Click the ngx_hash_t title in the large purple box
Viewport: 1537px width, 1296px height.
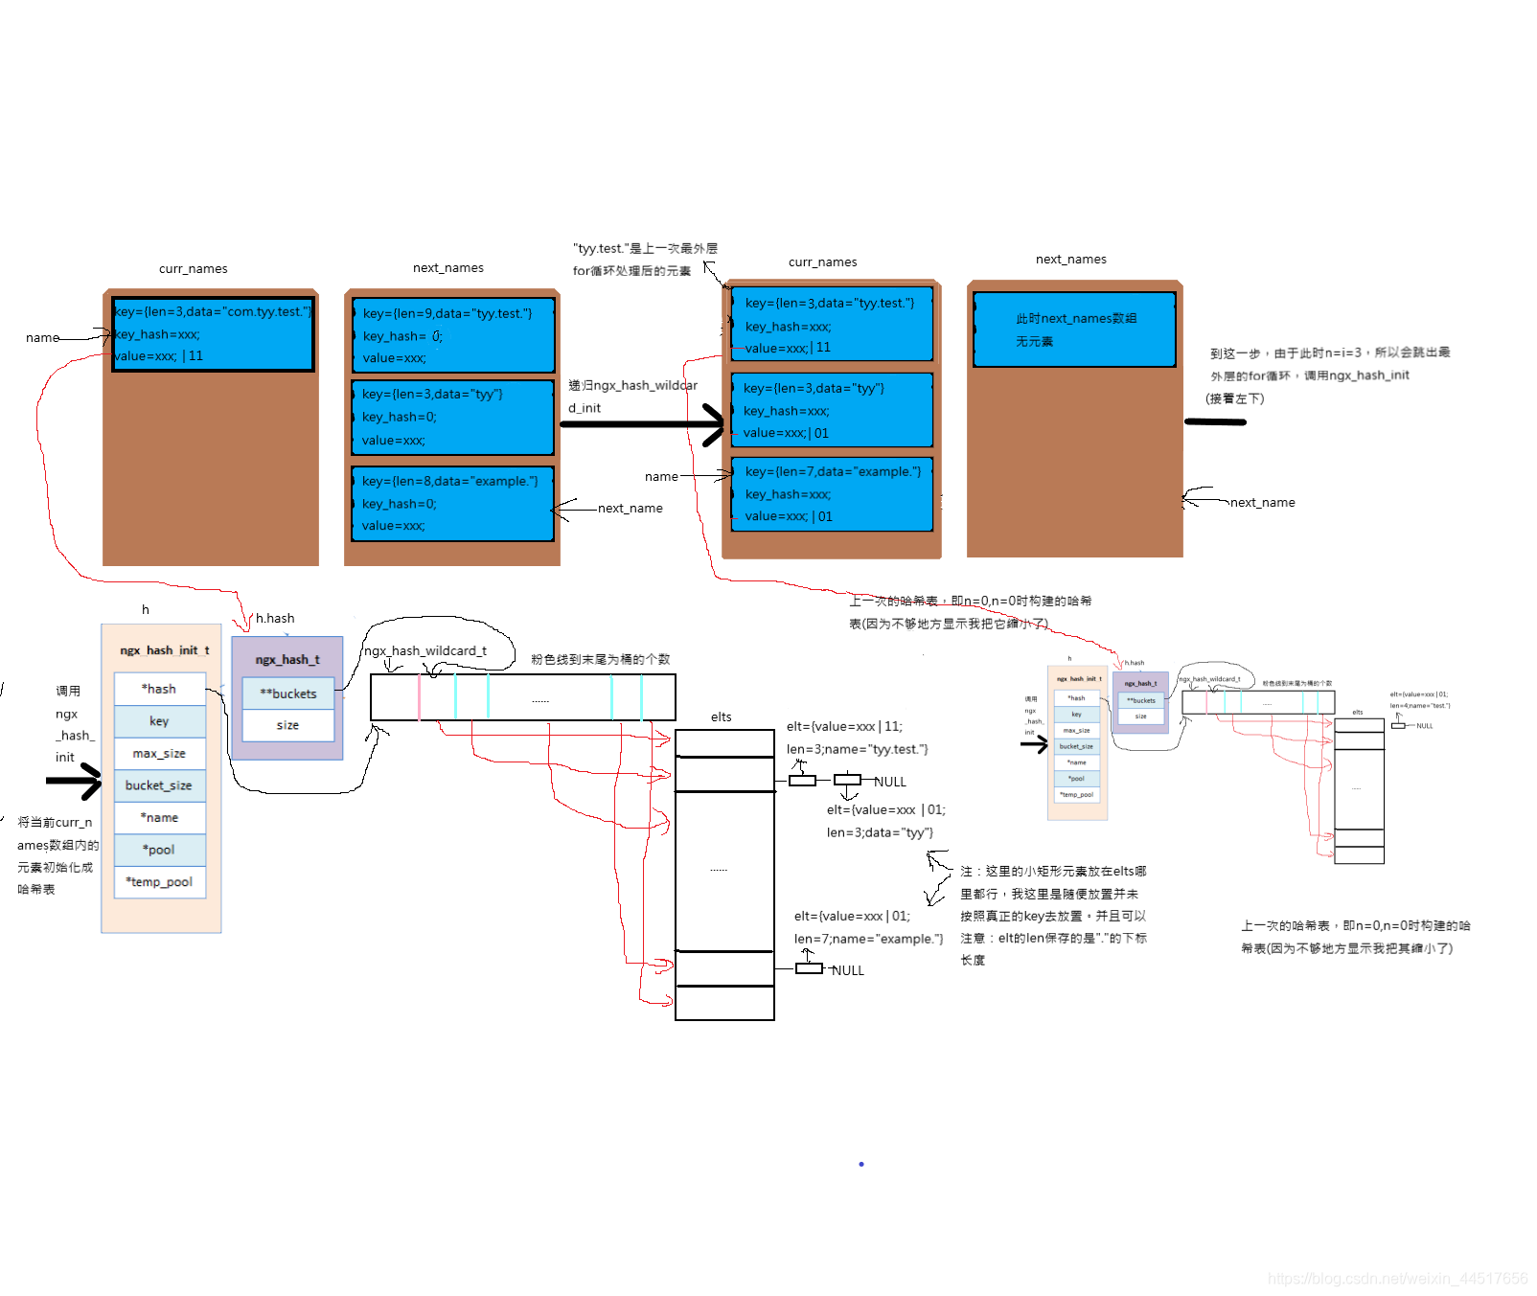[287, 660]
